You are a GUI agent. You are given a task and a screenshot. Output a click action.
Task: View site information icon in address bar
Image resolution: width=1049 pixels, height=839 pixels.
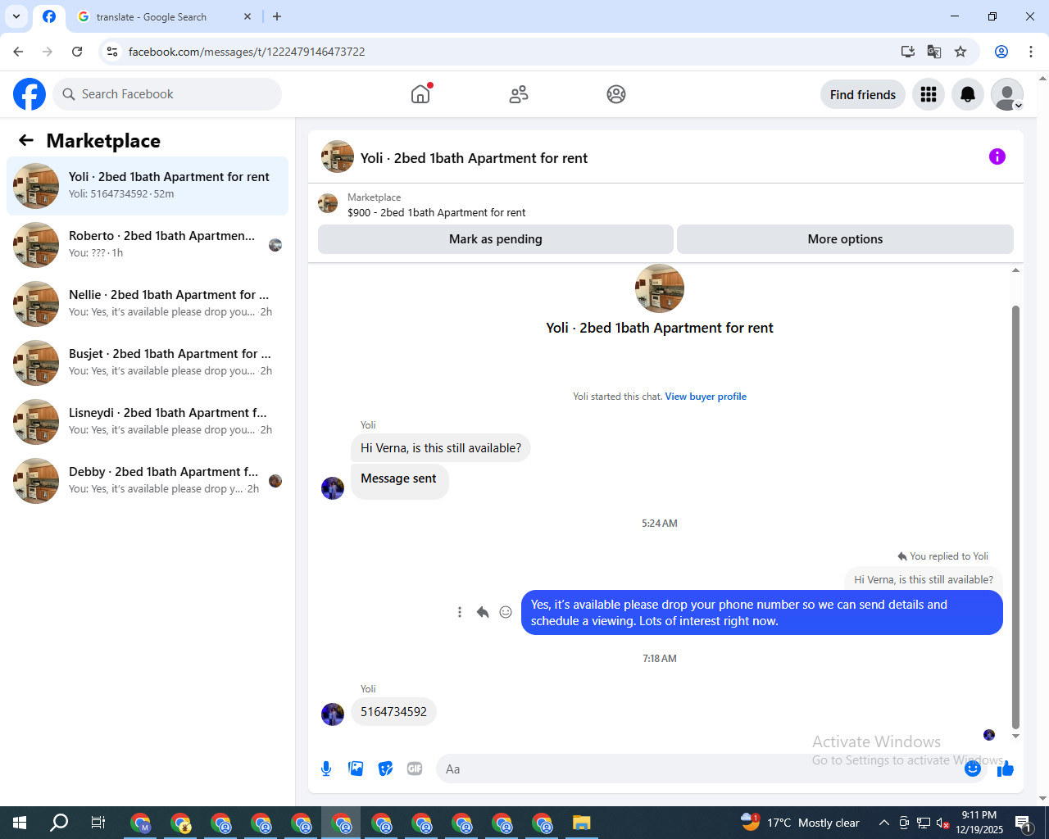[112, 52]
